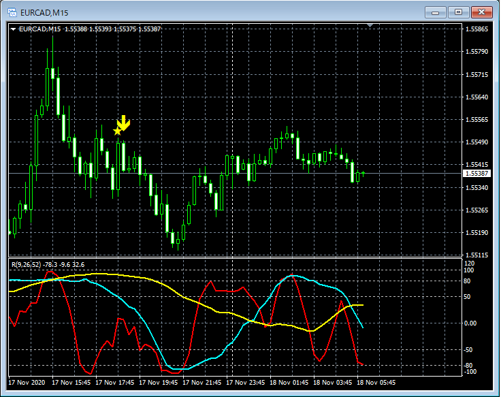Click the yellow star marker on chart
501x397 pixels.
117,131
